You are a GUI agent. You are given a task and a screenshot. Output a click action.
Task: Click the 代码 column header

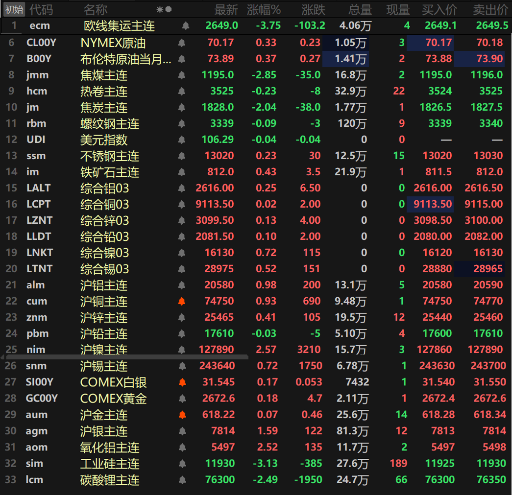pos(41,9)
